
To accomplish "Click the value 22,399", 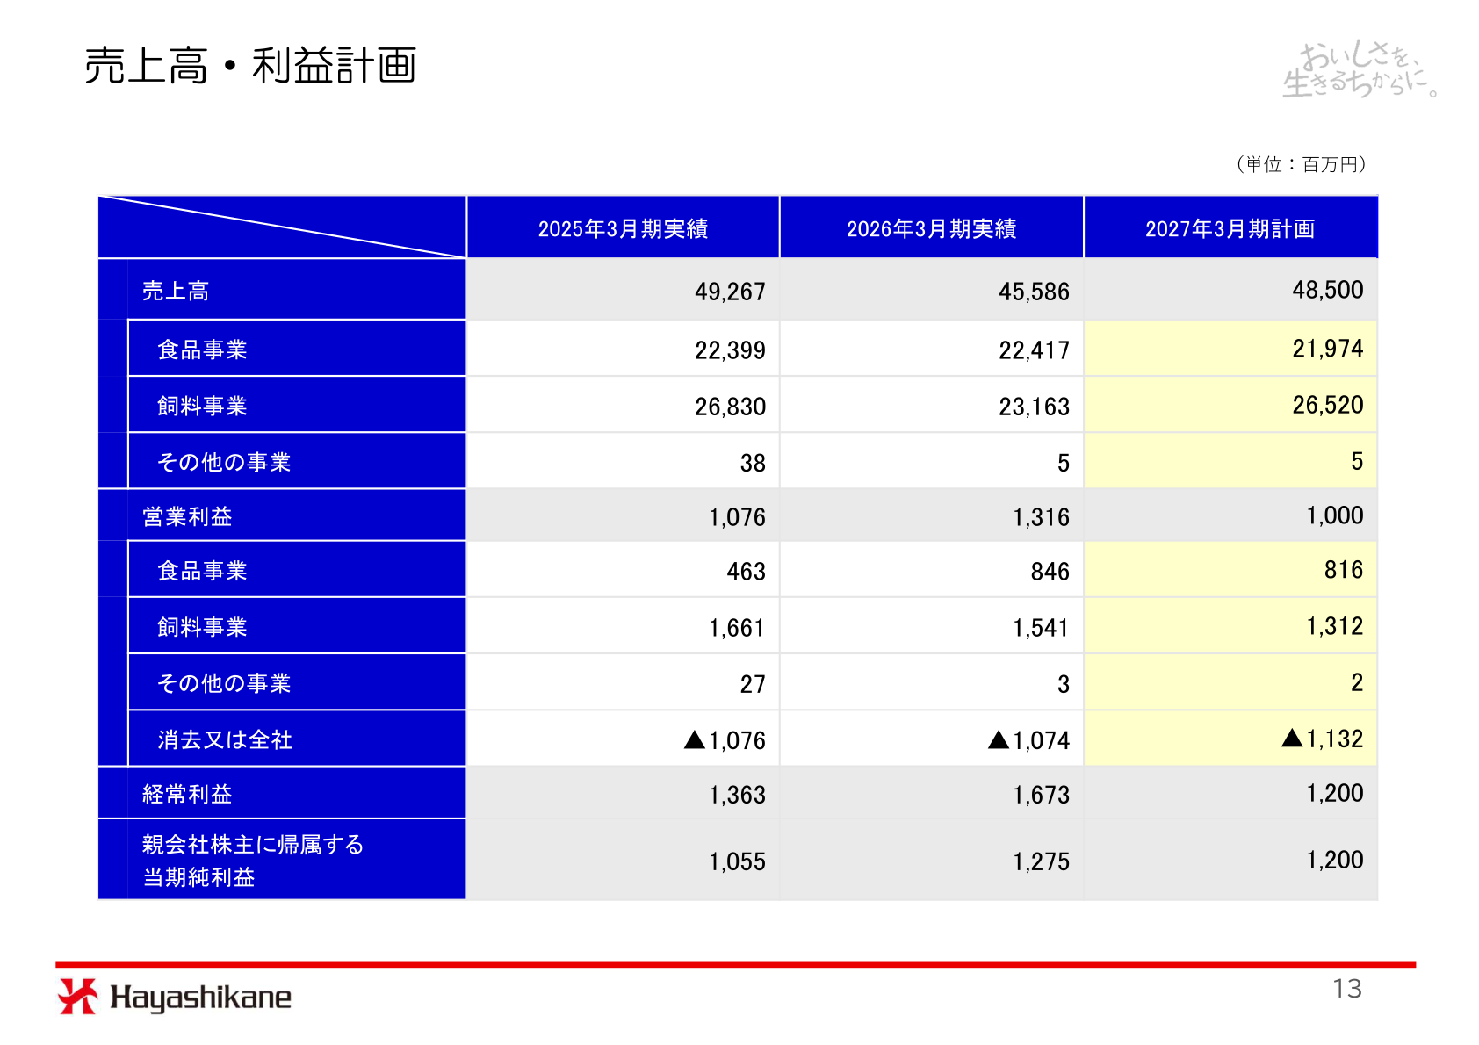I will coord(730,350).
